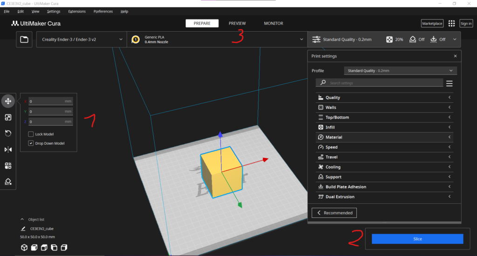Click the Quality category icon
This screenshot has width=477, height=256.
pos(320,98)
